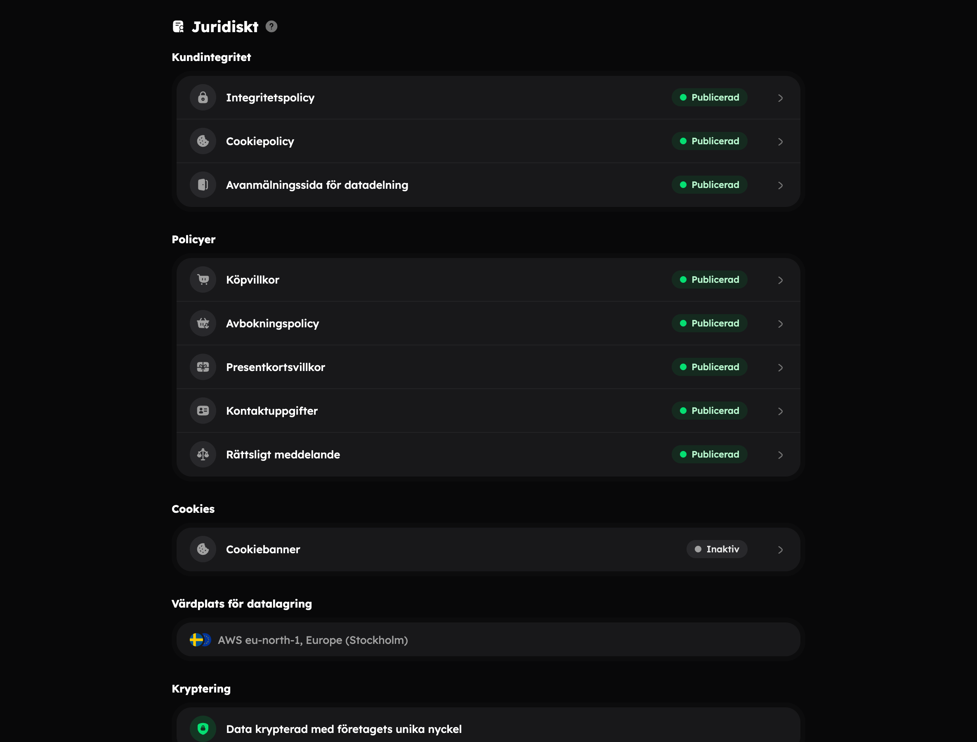Open Avanmälningssida för datadelning
Image resolution: width=977 pixels, height=742 pixels.
(488, 185)
